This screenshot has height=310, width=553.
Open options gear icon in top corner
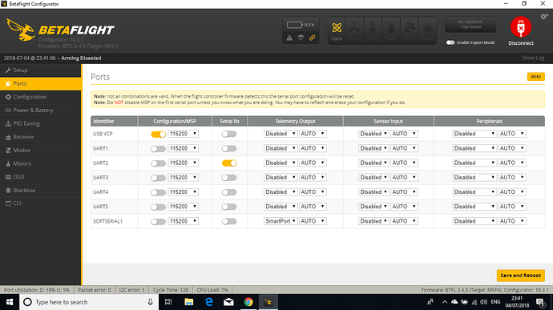pyautogui.click(x=544, y=17)
